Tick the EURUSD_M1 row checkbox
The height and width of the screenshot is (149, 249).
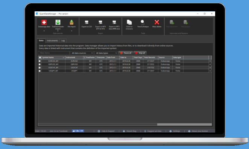click(x=40, y=61)
